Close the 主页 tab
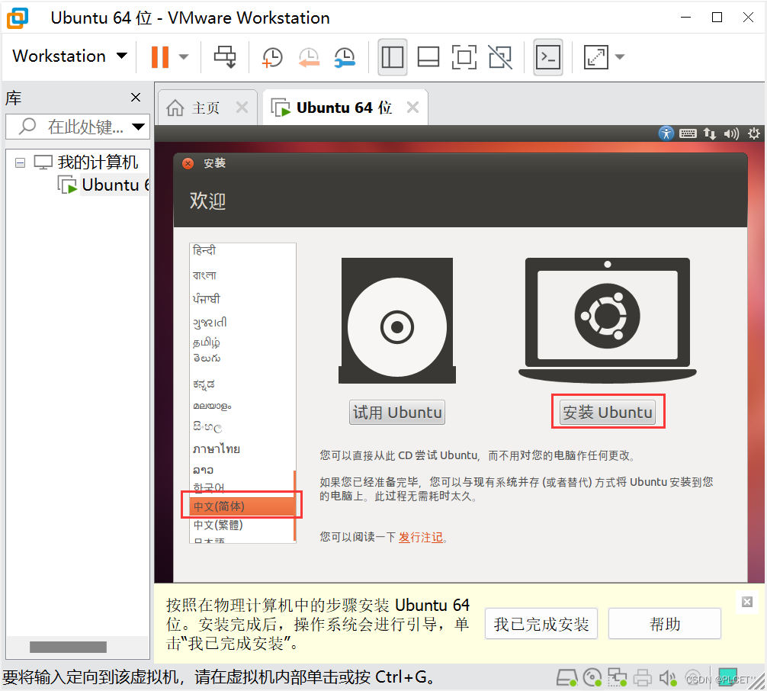Image resolution: width=767 pixels, height=691 pixels. point(242,108)
